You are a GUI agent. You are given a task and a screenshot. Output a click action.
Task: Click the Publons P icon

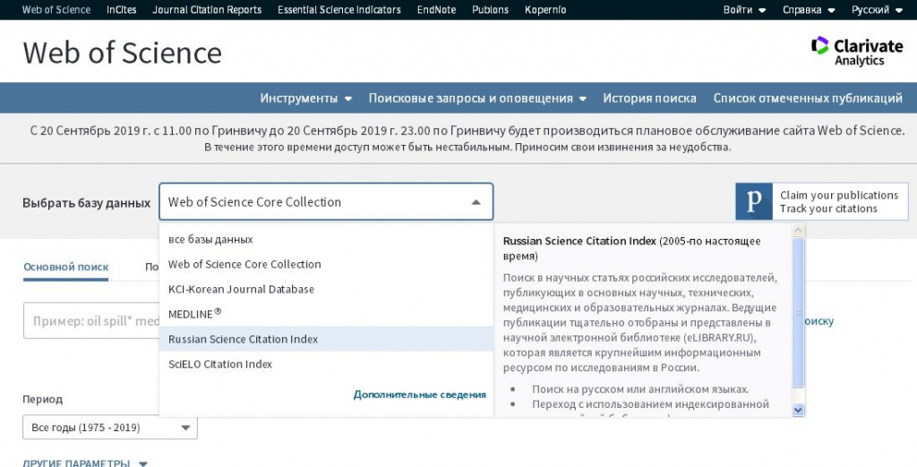(754, 201)
